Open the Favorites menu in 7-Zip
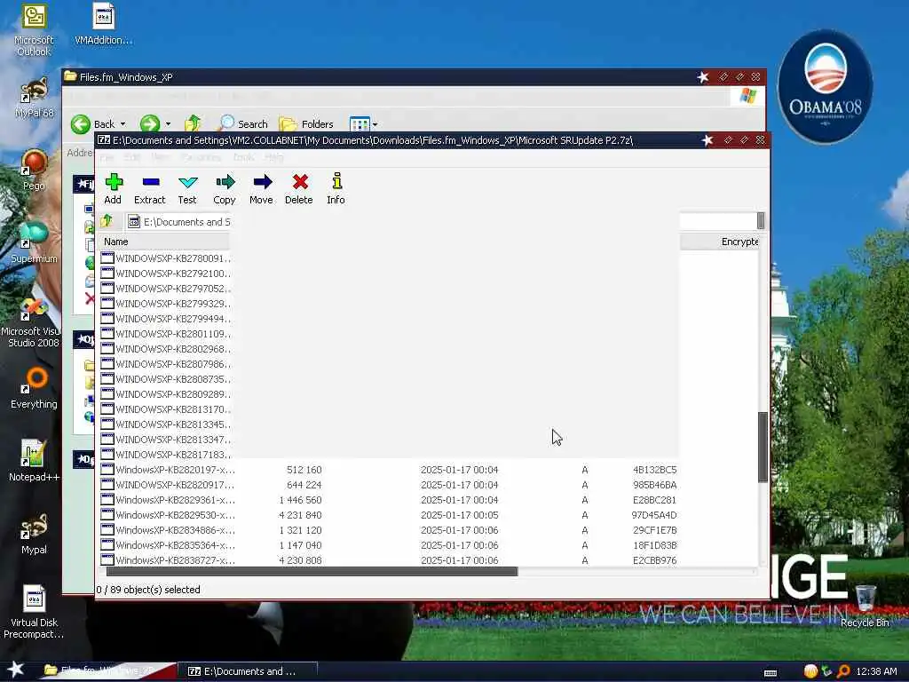 [x=200, y=157]
